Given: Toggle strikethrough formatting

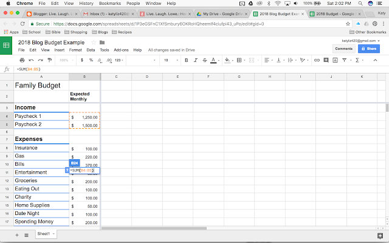Looking at the screenshot, I should pos(205,60).
